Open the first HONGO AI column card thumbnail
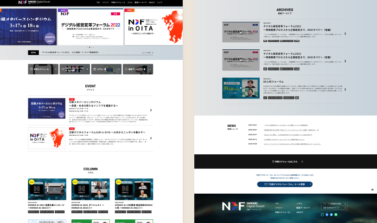Viewport: 377px width, 223px height. point(47,189)
